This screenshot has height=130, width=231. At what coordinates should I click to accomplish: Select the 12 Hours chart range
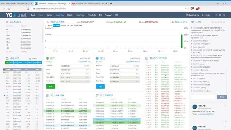click(49, 25)
